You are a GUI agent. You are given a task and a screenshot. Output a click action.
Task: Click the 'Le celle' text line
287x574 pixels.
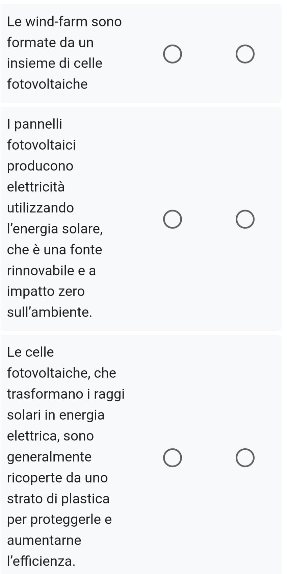point(30,352)
